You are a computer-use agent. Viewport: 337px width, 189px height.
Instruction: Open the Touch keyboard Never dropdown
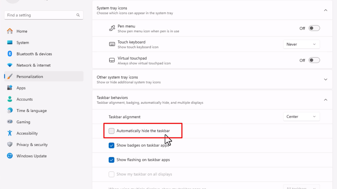click(x=301, y=44)
